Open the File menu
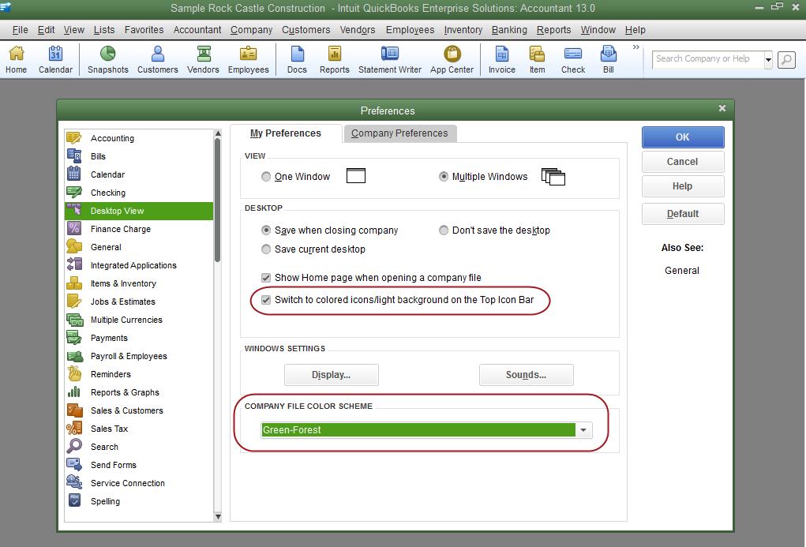 point(20,30)
